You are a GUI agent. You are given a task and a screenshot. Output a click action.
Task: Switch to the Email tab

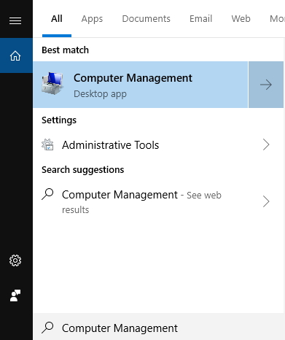click(x=201, y=19)
